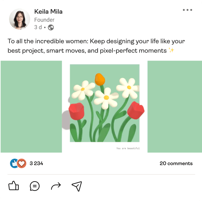Click the Founder subtitle text
The width and height of the screenshot is (202, 201).
click(44, 20)
